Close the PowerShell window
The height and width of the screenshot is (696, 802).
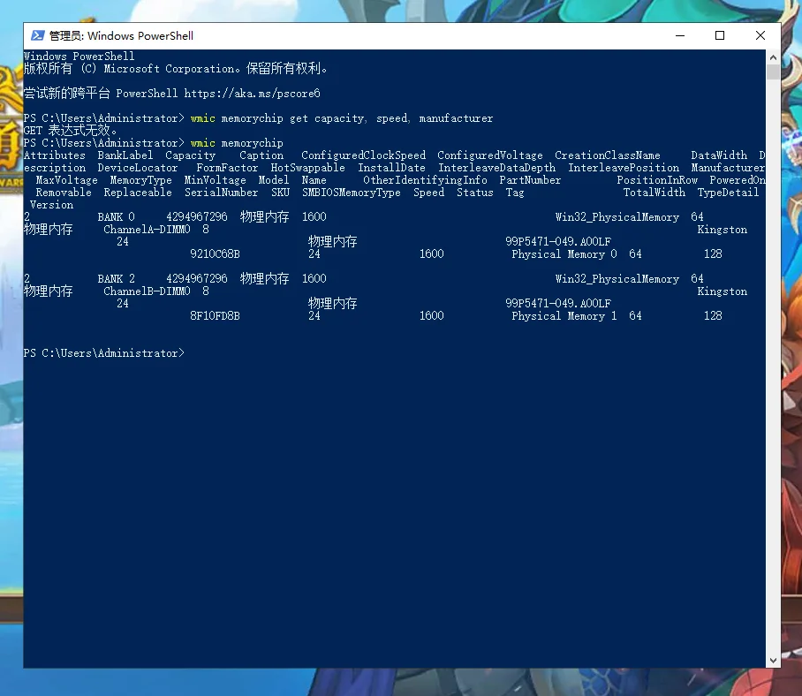pyautogui.click(x=760, y=35)
